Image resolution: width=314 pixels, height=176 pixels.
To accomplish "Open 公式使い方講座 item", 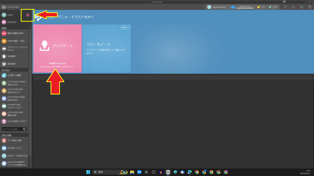I will coord(14,75).
